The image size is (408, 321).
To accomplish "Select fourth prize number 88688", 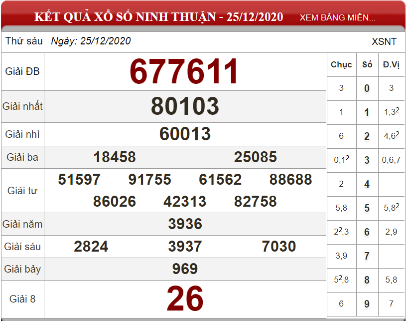I will (x=290, y=180).
